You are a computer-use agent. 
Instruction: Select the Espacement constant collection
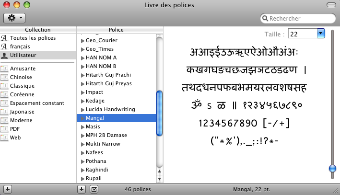pos(37,103)
